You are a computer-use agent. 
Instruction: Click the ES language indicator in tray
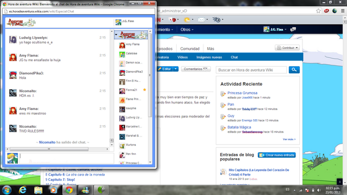pyautogui.click(x=287, y=190)
